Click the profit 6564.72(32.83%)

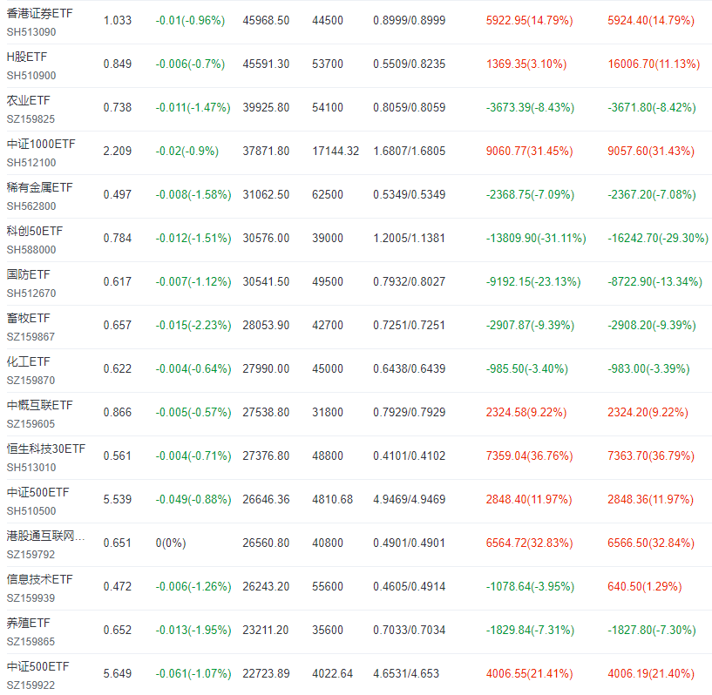tap(530, 543)
